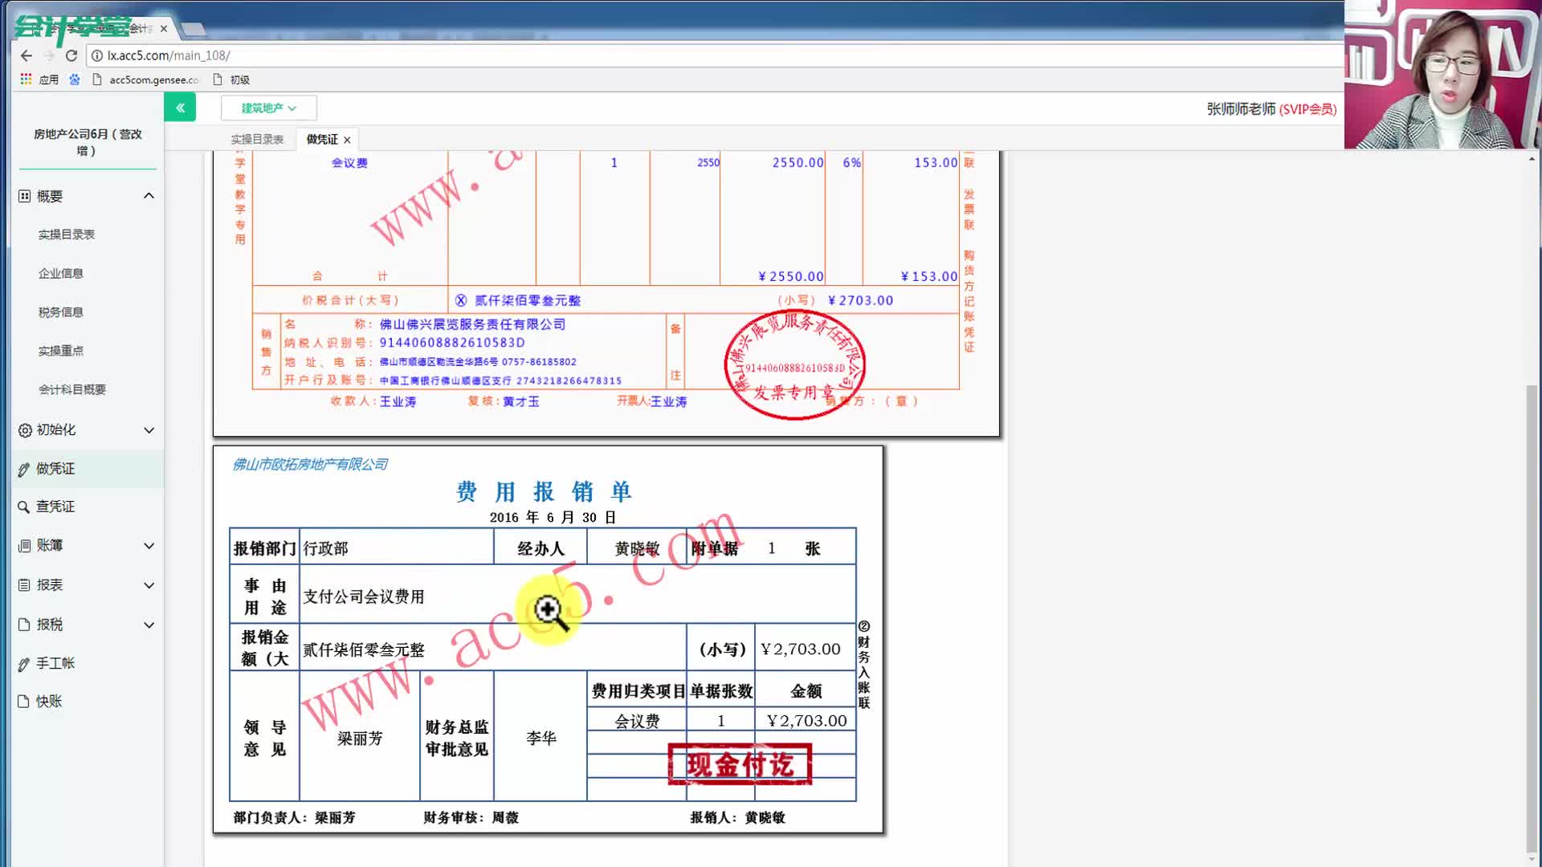
Task: Open the 快账 sidebar entry
Action: pos(48,701)
